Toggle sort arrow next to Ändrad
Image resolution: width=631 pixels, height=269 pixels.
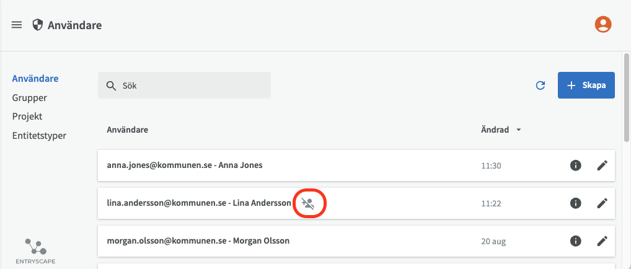[519, 130]
